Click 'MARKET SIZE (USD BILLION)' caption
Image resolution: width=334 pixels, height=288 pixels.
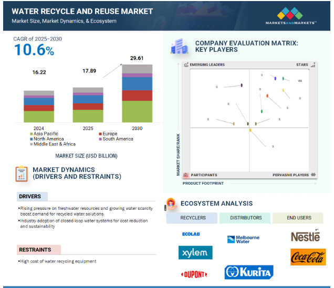point(86,156)
